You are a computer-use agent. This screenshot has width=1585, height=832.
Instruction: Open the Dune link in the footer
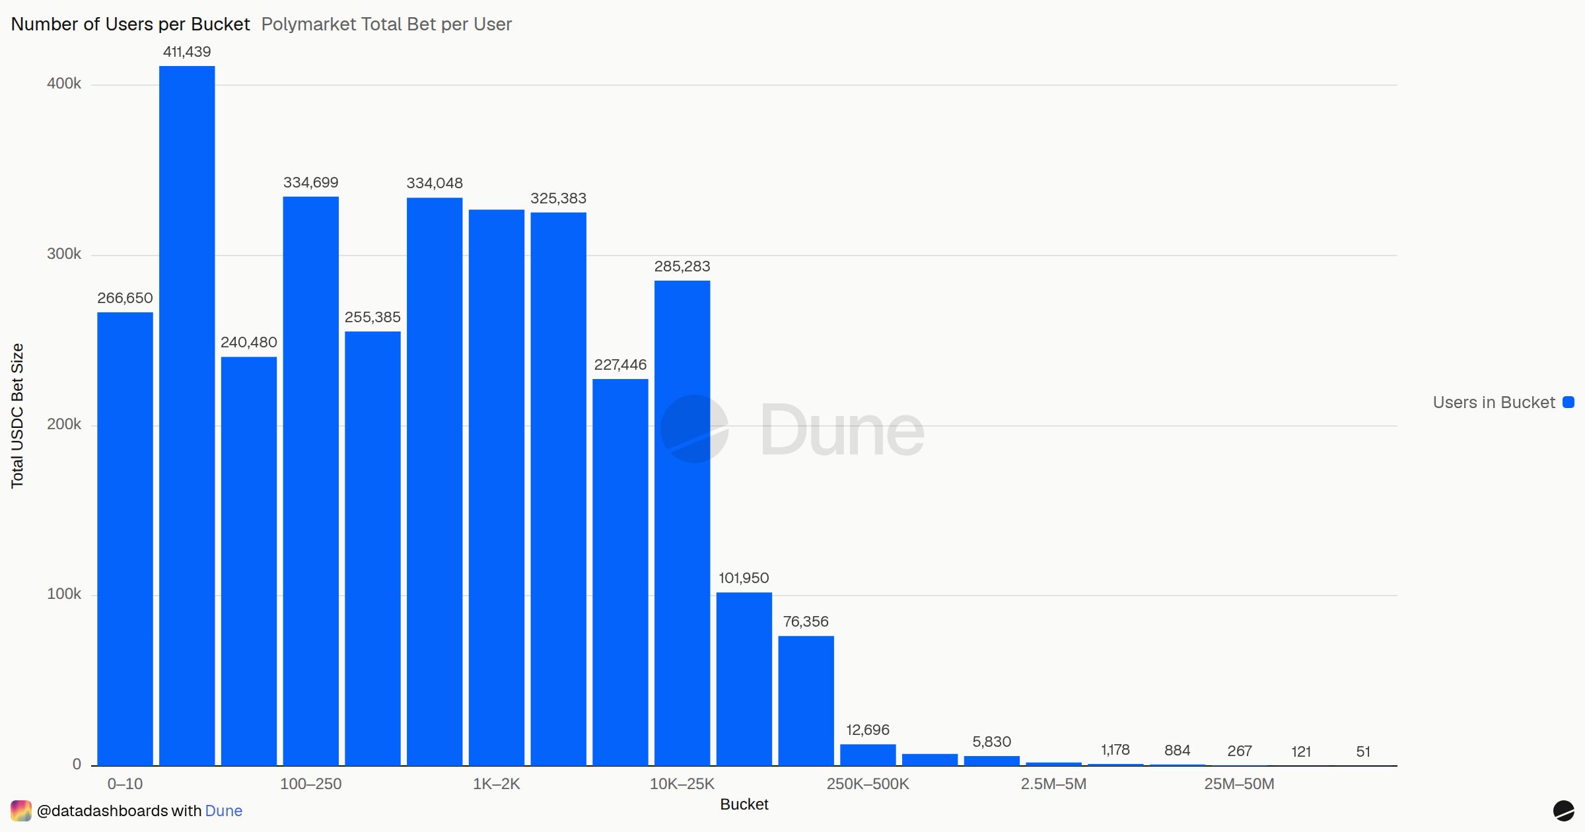pyautogui.click(x=223, y=811)
